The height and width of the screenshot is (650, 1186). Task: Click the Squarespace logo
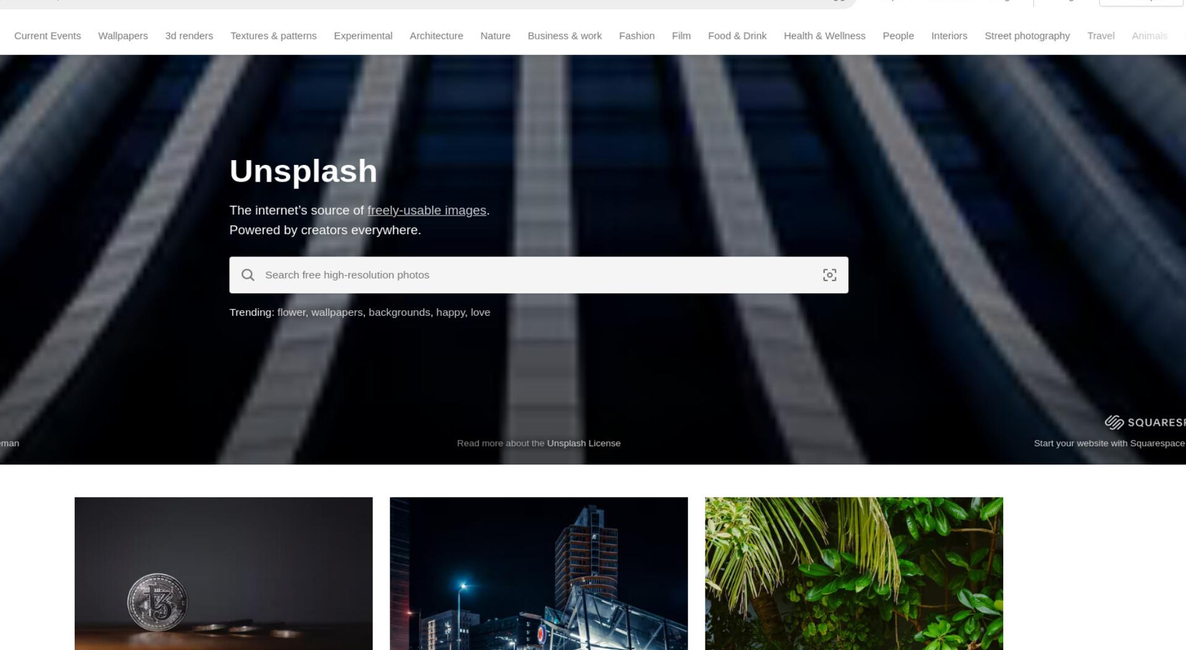click(1145, 422)
